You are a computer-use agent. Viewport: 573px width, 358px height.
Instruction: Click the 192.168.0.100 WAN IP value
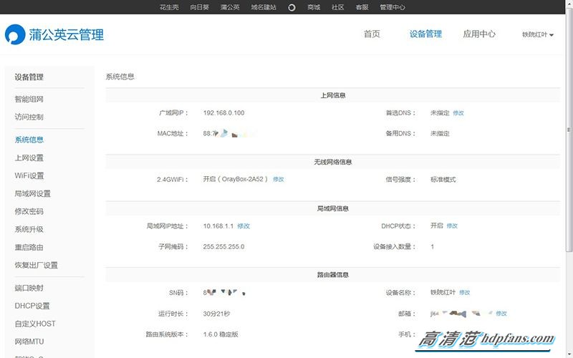[223, 113]
